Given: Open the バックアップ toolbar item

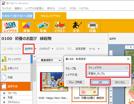Looking at the screenshot, I should [x=44, y=49].
